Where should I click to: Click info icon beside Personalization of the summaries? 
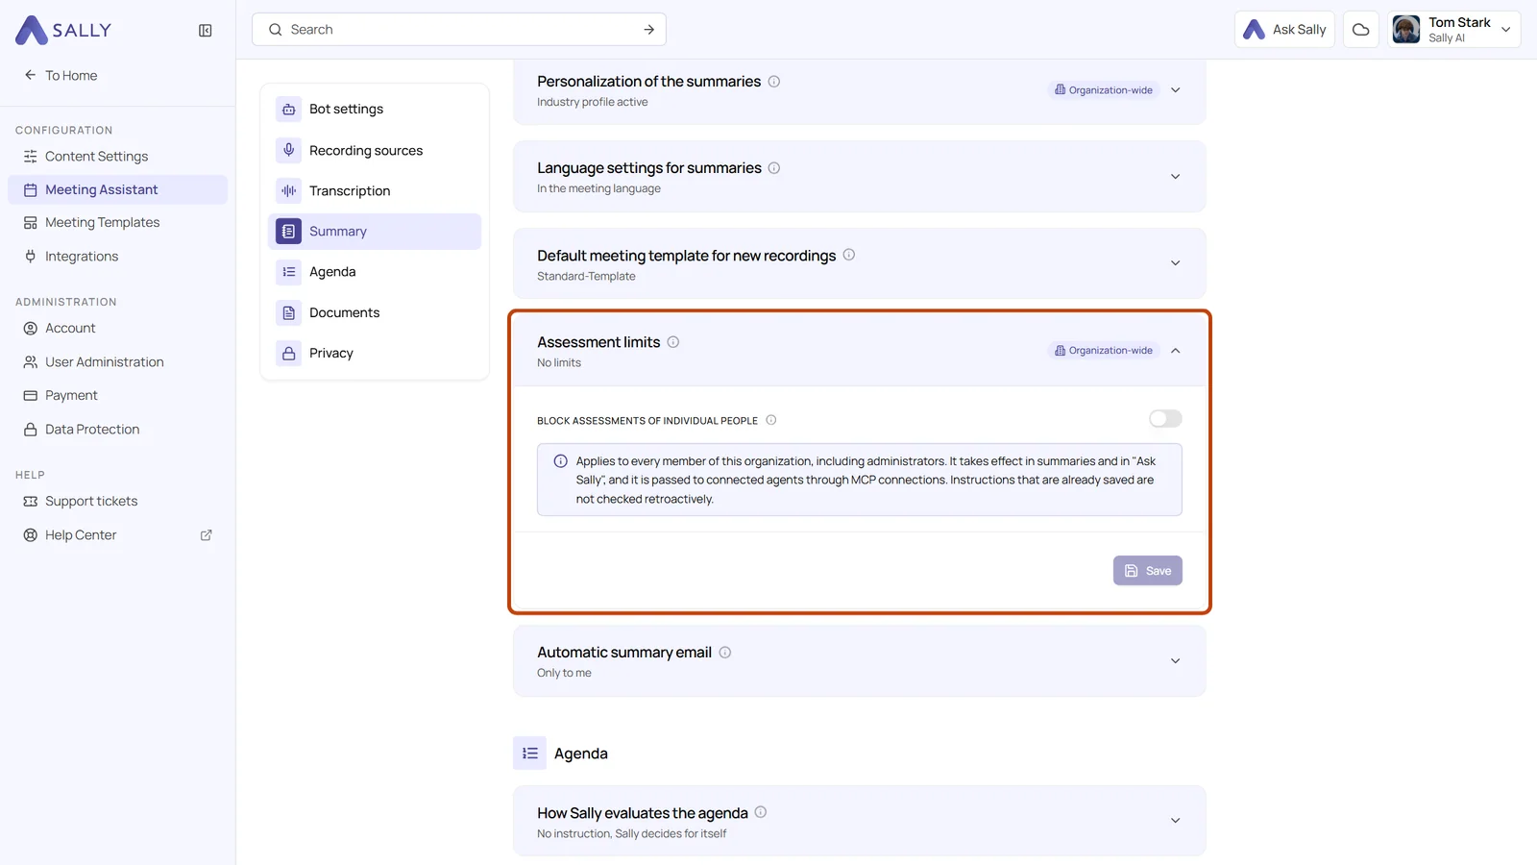(x=774, y=82)
